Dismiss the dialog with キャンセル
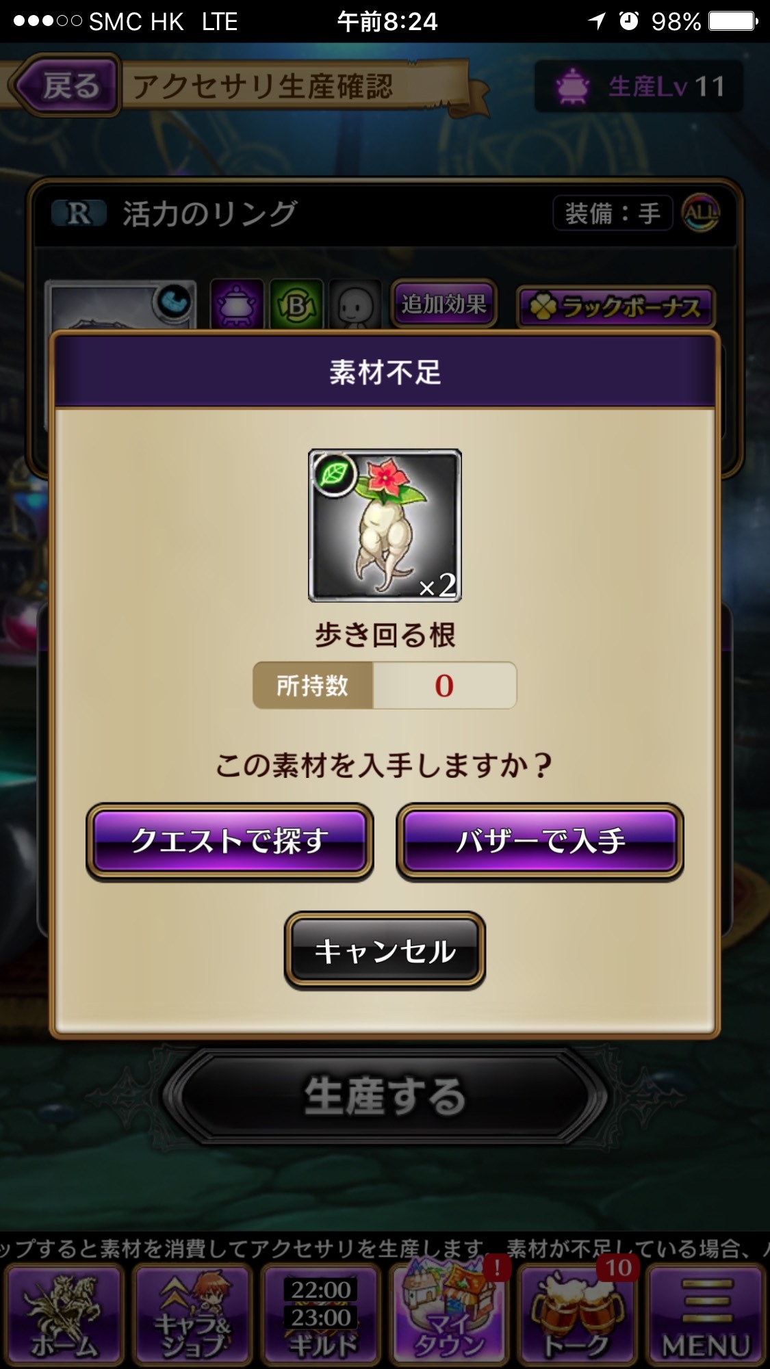This screenshot has width=770, height=1369. point(385,950)
